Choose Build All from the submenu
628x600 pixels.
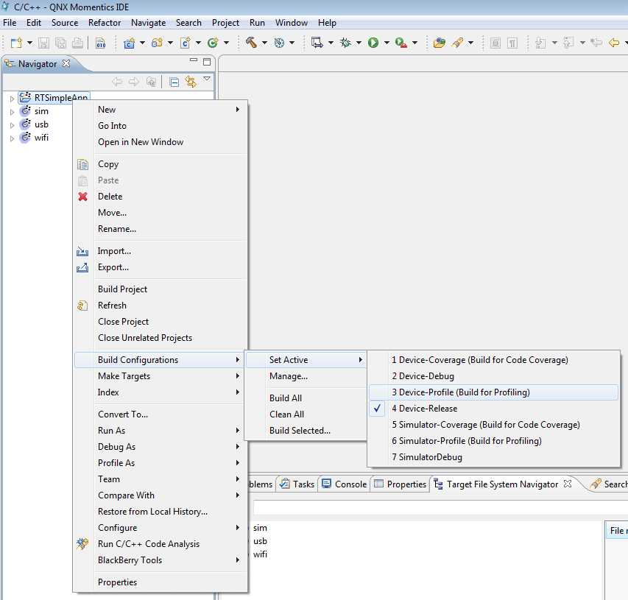(286, 398)
